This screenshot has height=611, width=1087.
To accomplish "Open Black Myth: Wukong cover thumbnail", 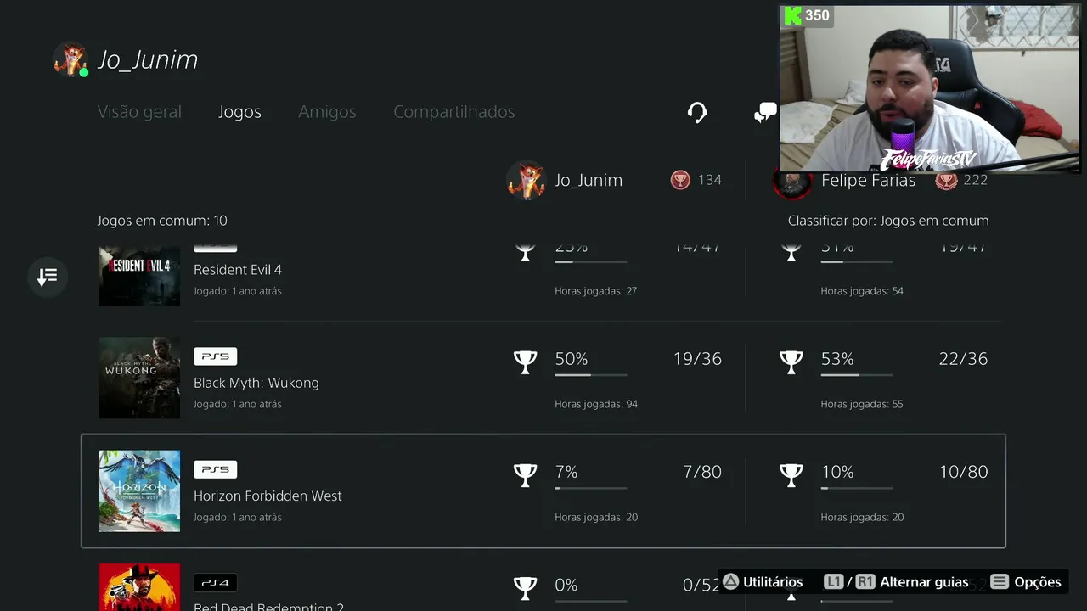I will 139,378.
